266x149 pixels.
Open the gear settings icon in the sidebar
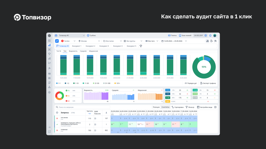coord(49,92)
